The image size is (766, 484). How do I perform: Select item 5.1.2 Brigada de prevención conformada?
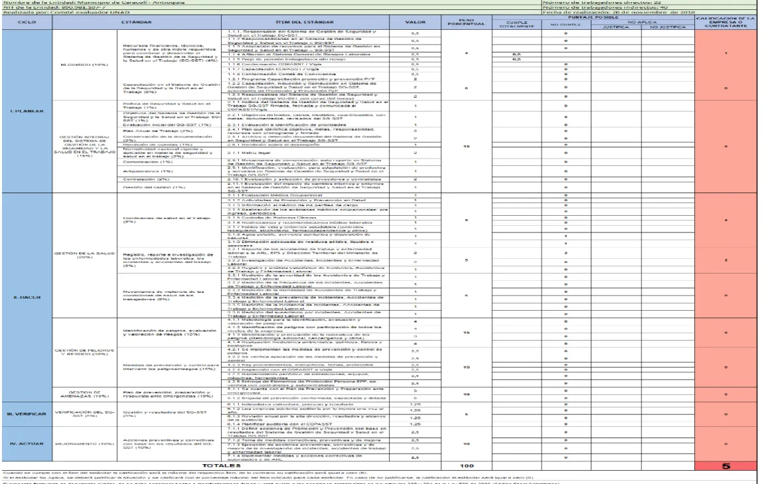click(305, 398)
